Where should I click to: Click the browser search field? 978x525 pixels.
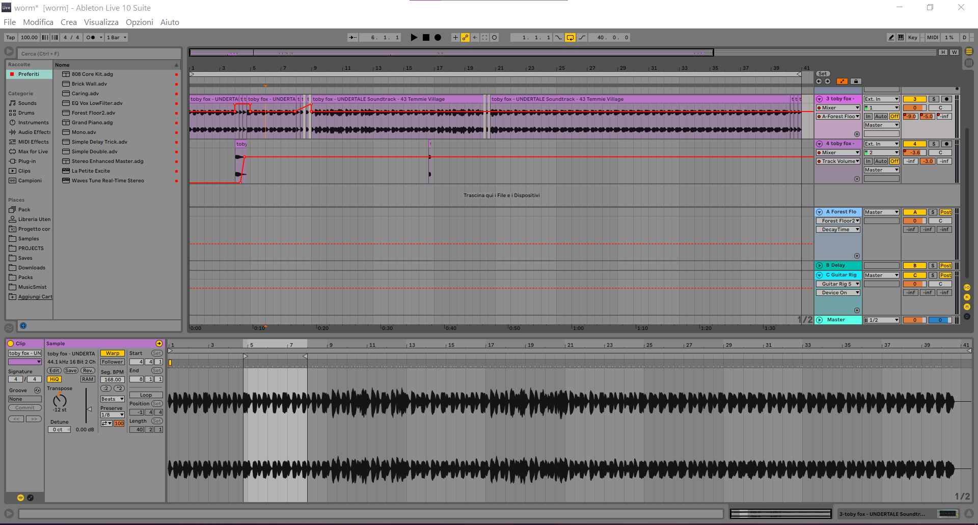(x=100, y=53)
